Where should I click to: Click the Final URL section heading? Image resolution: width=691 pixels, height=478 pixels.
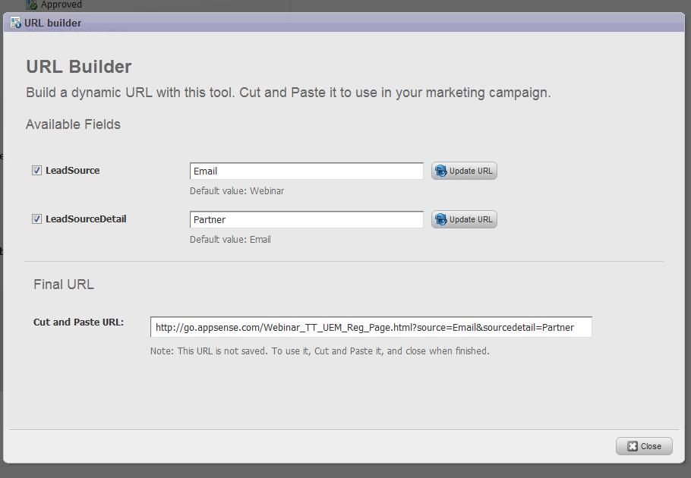(x=64, y=285)
